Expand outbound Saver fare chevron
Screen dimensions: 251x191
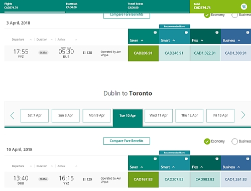pyautogui.click(x=142, y=40)
